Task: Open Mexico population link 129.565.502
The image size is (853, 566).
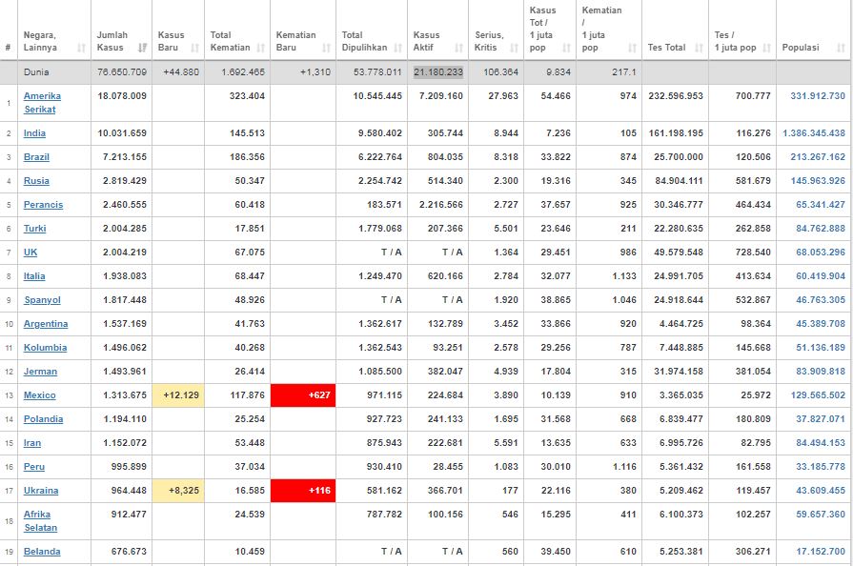Action: tap(818, 395)
